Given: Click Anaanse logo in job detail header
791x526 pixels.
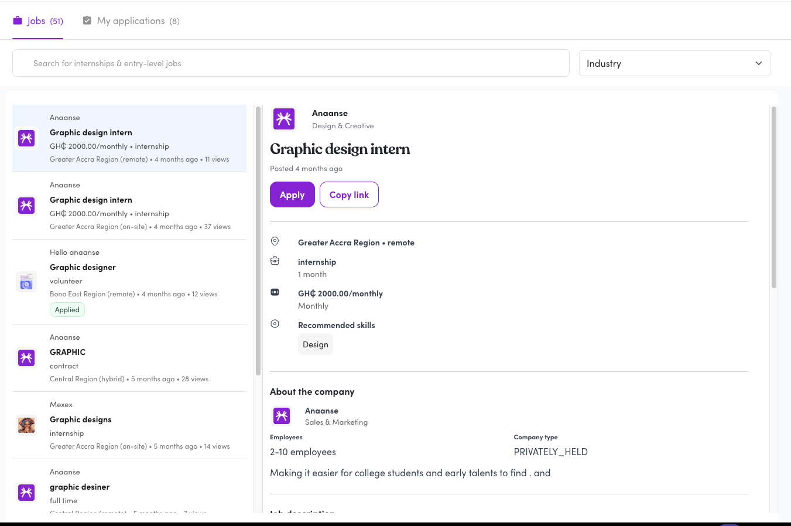Looking at the screenshot, I should tap(284, 119).
